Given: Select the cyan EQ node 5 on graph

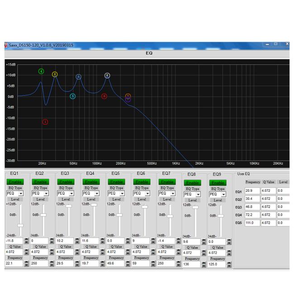Looking at the screenshot, I should 72,96.
